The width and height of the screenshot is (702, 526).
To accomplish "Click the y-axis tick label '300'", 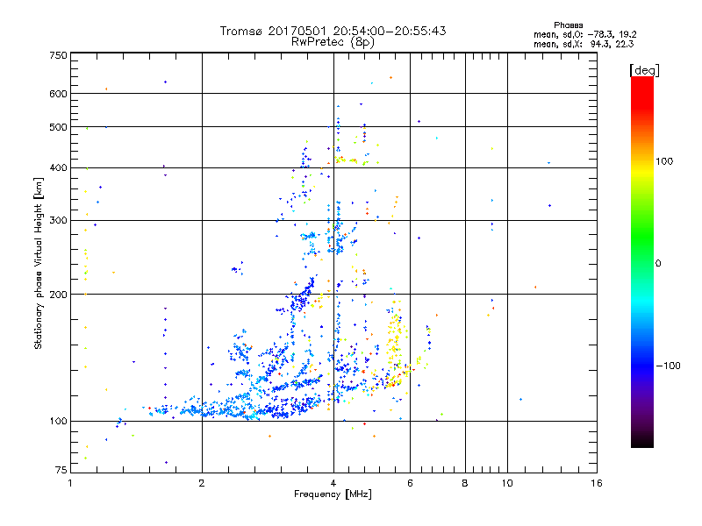I will click(x=58, y=221).
